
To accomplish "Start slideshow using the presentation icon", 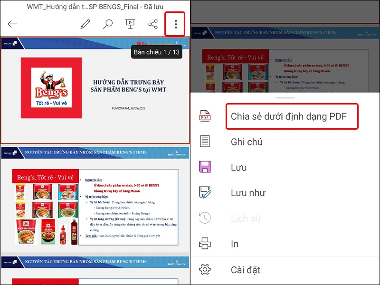I will [x=131, y=22].
